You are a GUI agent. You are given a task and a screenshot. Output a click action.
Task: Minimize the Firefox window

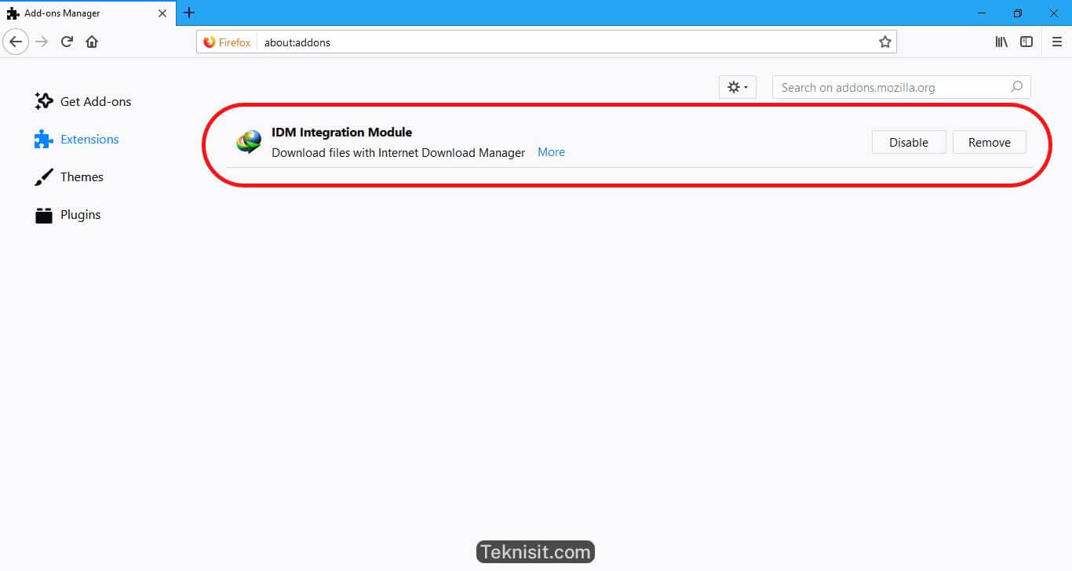click(982, 13)
